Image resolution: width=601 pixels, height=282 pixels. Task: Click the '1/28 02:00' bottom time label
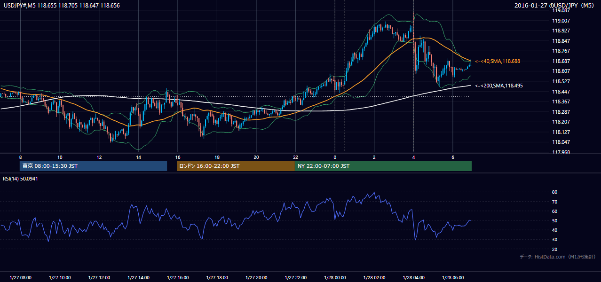[374, 278]
